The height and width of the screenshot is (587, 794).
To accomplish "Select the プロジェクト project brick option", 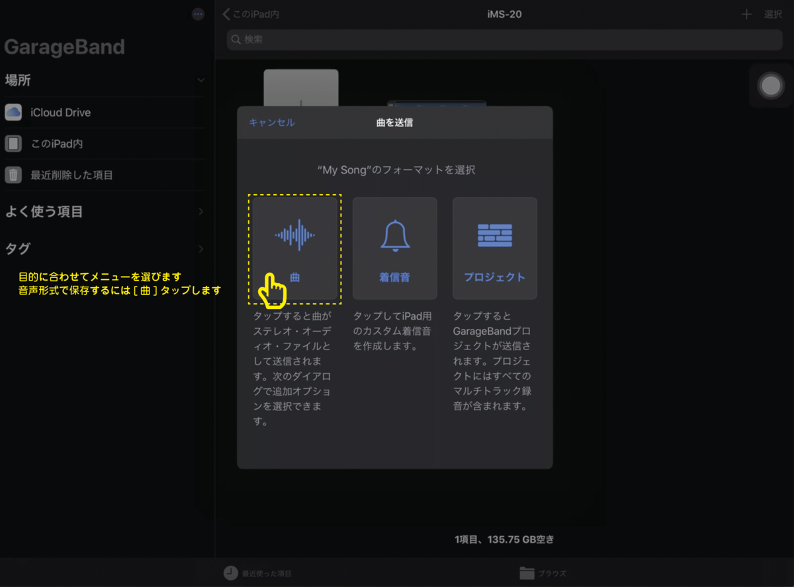I will [x=494, y=248].
